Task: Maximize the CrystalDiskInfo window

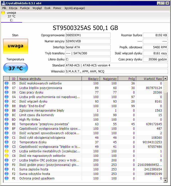Action: (x=163, y=3)
